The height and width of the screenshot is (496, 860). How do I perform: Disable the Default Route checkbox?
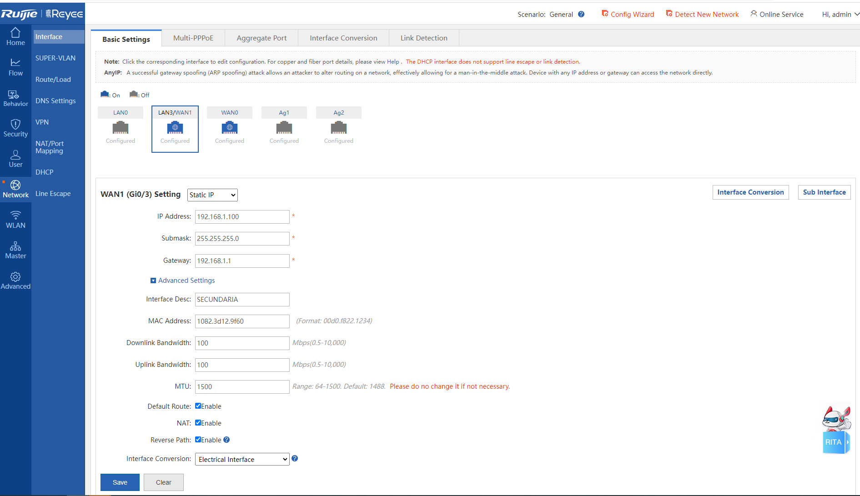198,406
